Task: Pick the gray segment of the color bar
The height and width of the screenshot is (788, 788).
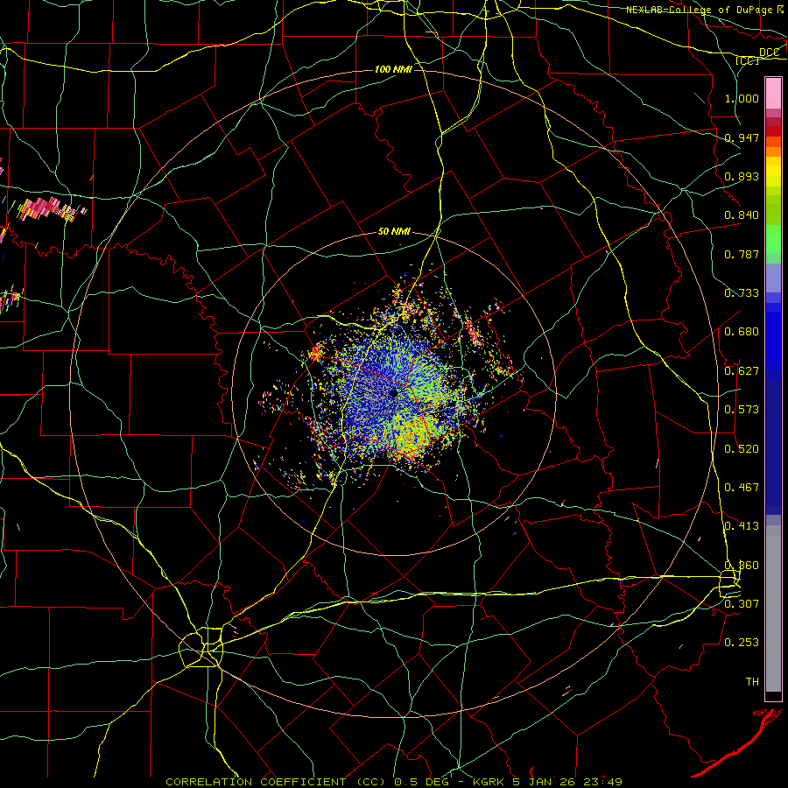Action: tap(773, 609)
